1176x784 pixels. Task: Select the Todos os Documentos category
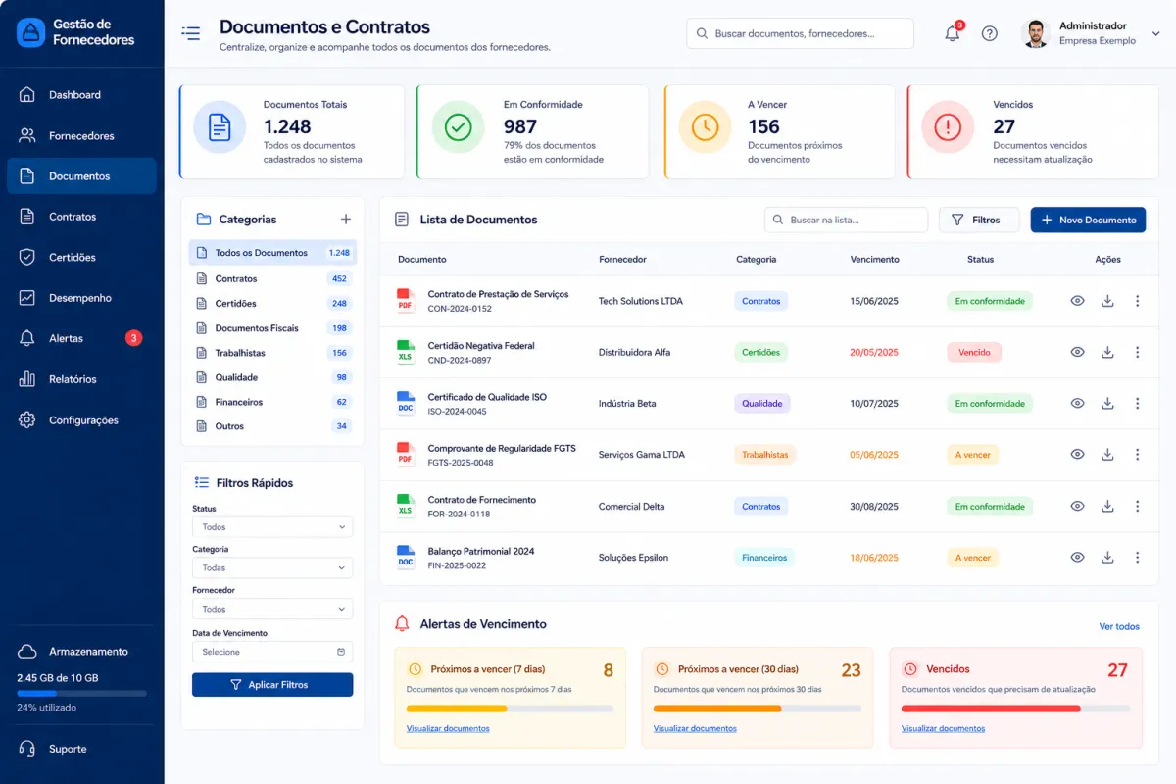pos(272,253)
